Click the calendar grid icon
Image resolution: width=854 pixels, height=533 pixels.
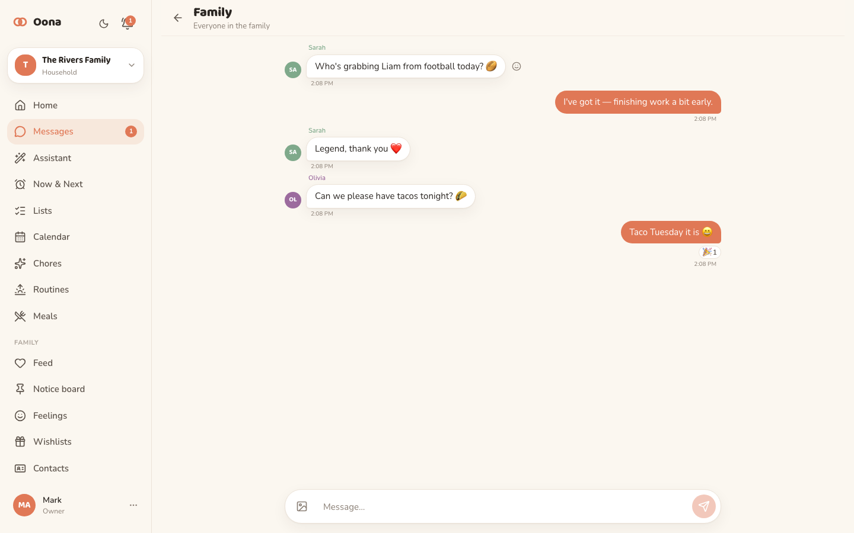(20, 237)
